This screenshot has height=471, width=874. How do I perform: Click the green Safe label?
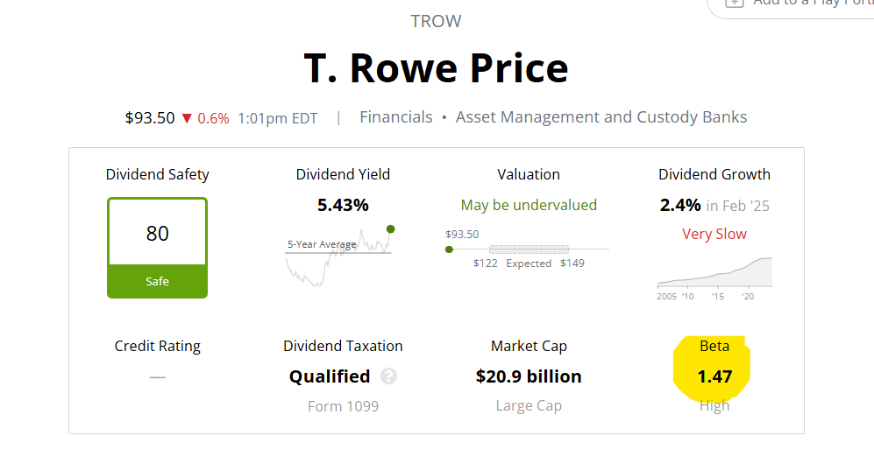pyautogui.click(x=158, y=282)
